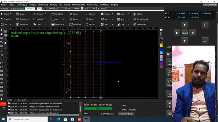Image resolution: width=218 pixels, height=122 pixels.
Task: Select the yellow layer color swatch
Action: [x=161, y=46]
